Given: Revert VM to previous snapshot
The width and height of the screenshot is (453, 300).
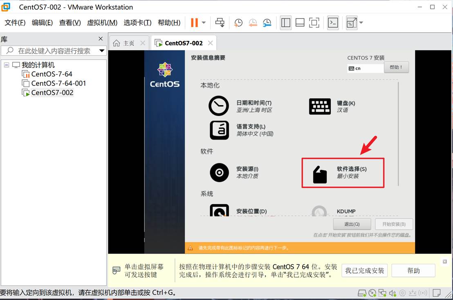Looking at the screenshot, I should click(253, 23).
